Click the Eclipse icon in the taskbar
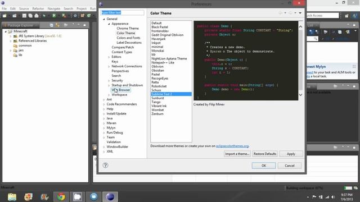 click(x=110, y=197)
